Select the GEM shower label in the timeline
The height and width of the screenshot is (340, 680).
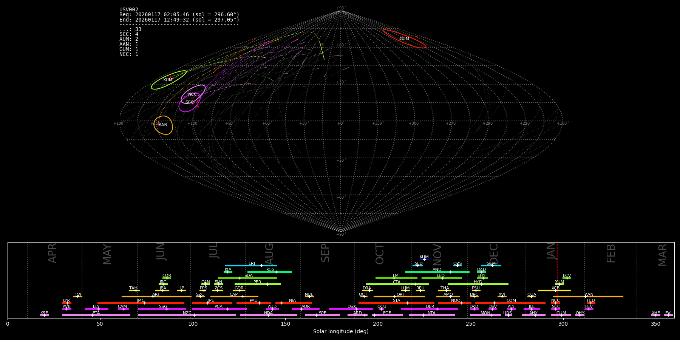tap(491, 264)
